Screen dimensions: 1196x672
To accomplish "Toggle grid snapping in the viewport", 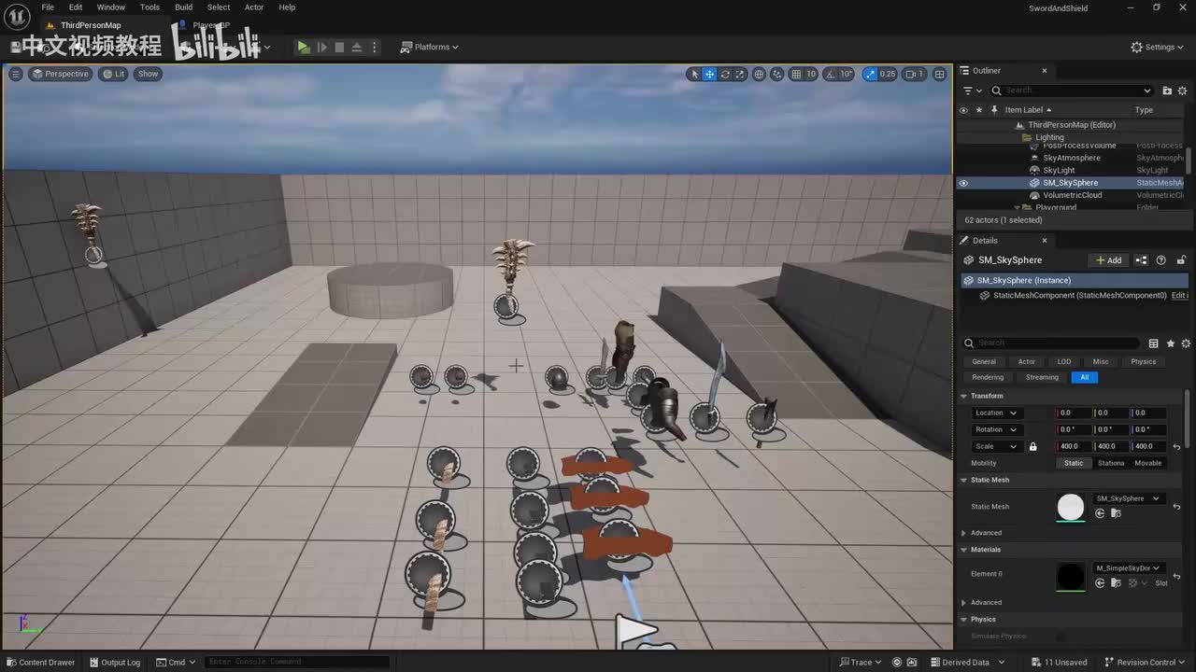I will click(x=796, y=74).
